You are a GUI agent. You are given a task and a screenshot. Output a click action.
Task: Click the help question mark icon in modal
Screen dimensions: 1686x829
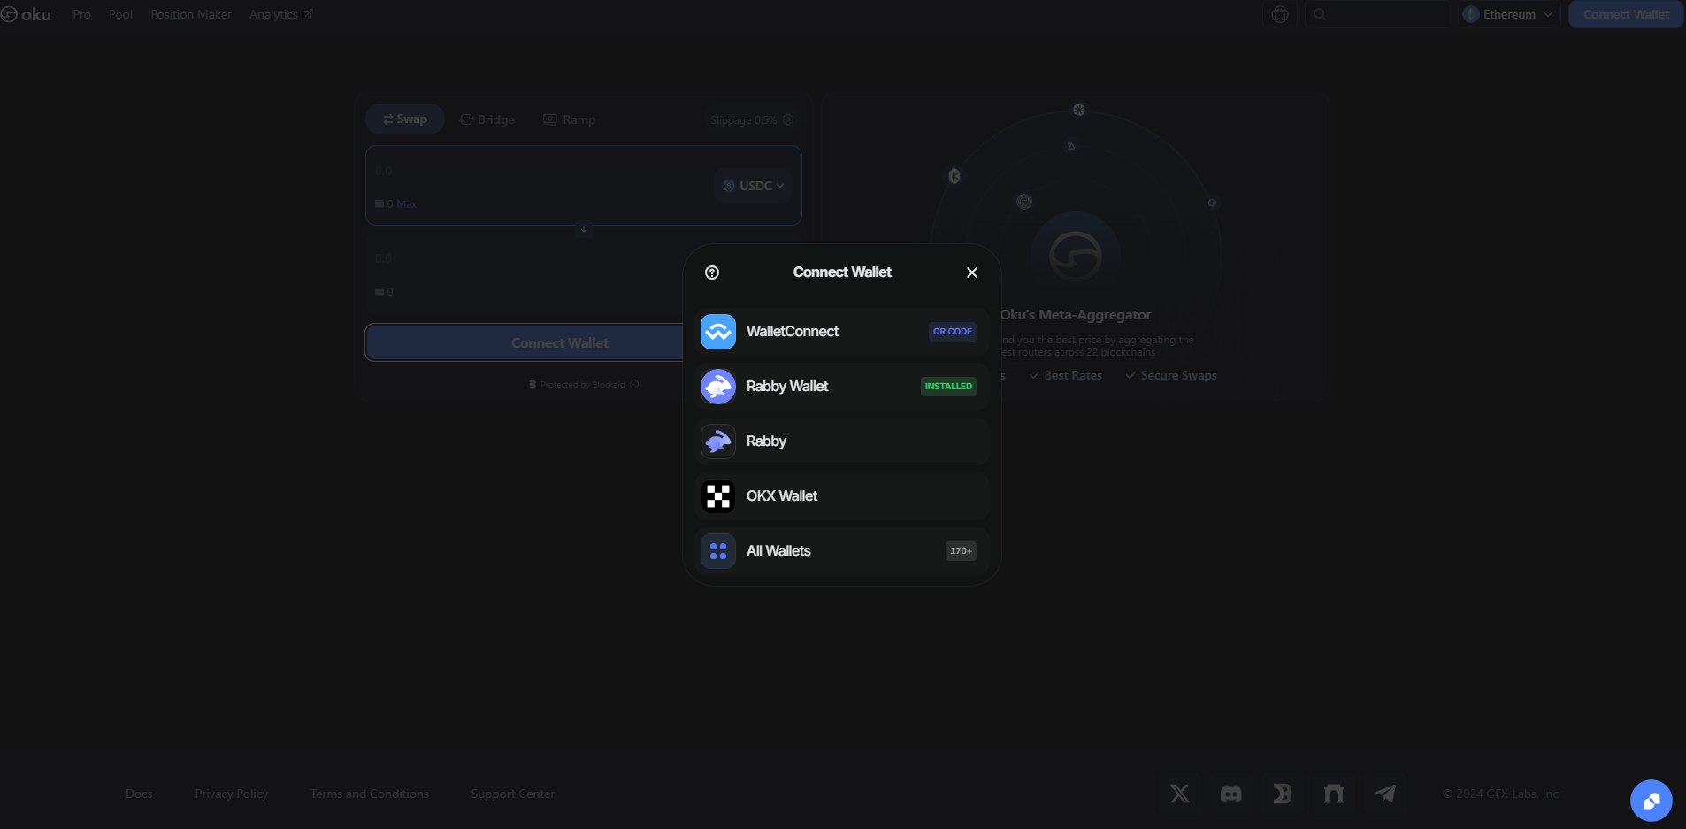click(712, 272)
